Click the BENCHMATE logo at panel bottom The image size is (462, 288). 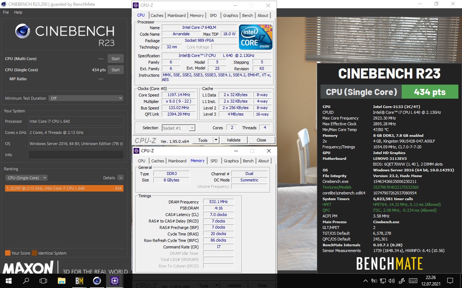pyautogui.click(x=389, y=264)
